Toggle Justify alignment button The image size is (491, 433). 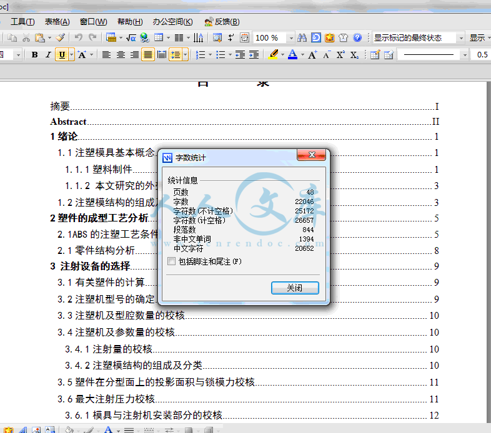(x=148, y=55)
